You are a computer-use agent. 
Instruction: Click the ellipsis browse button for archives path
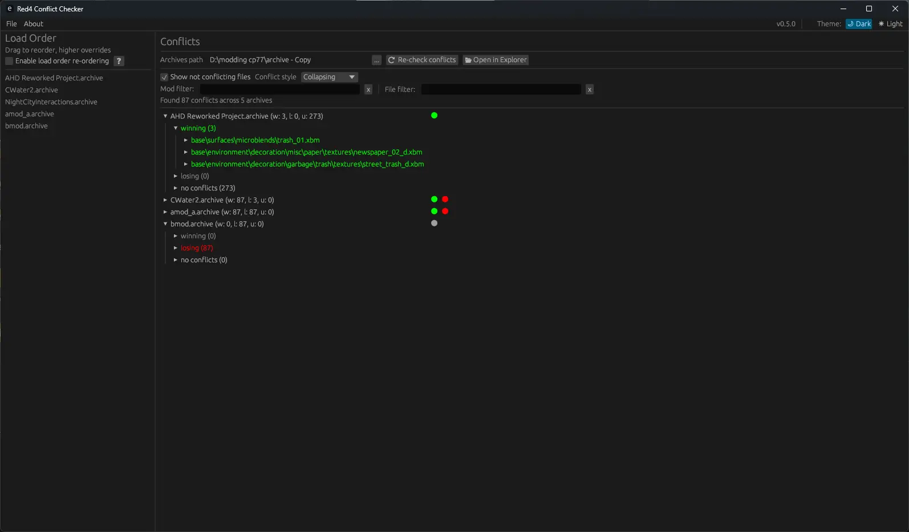(376, 60)
